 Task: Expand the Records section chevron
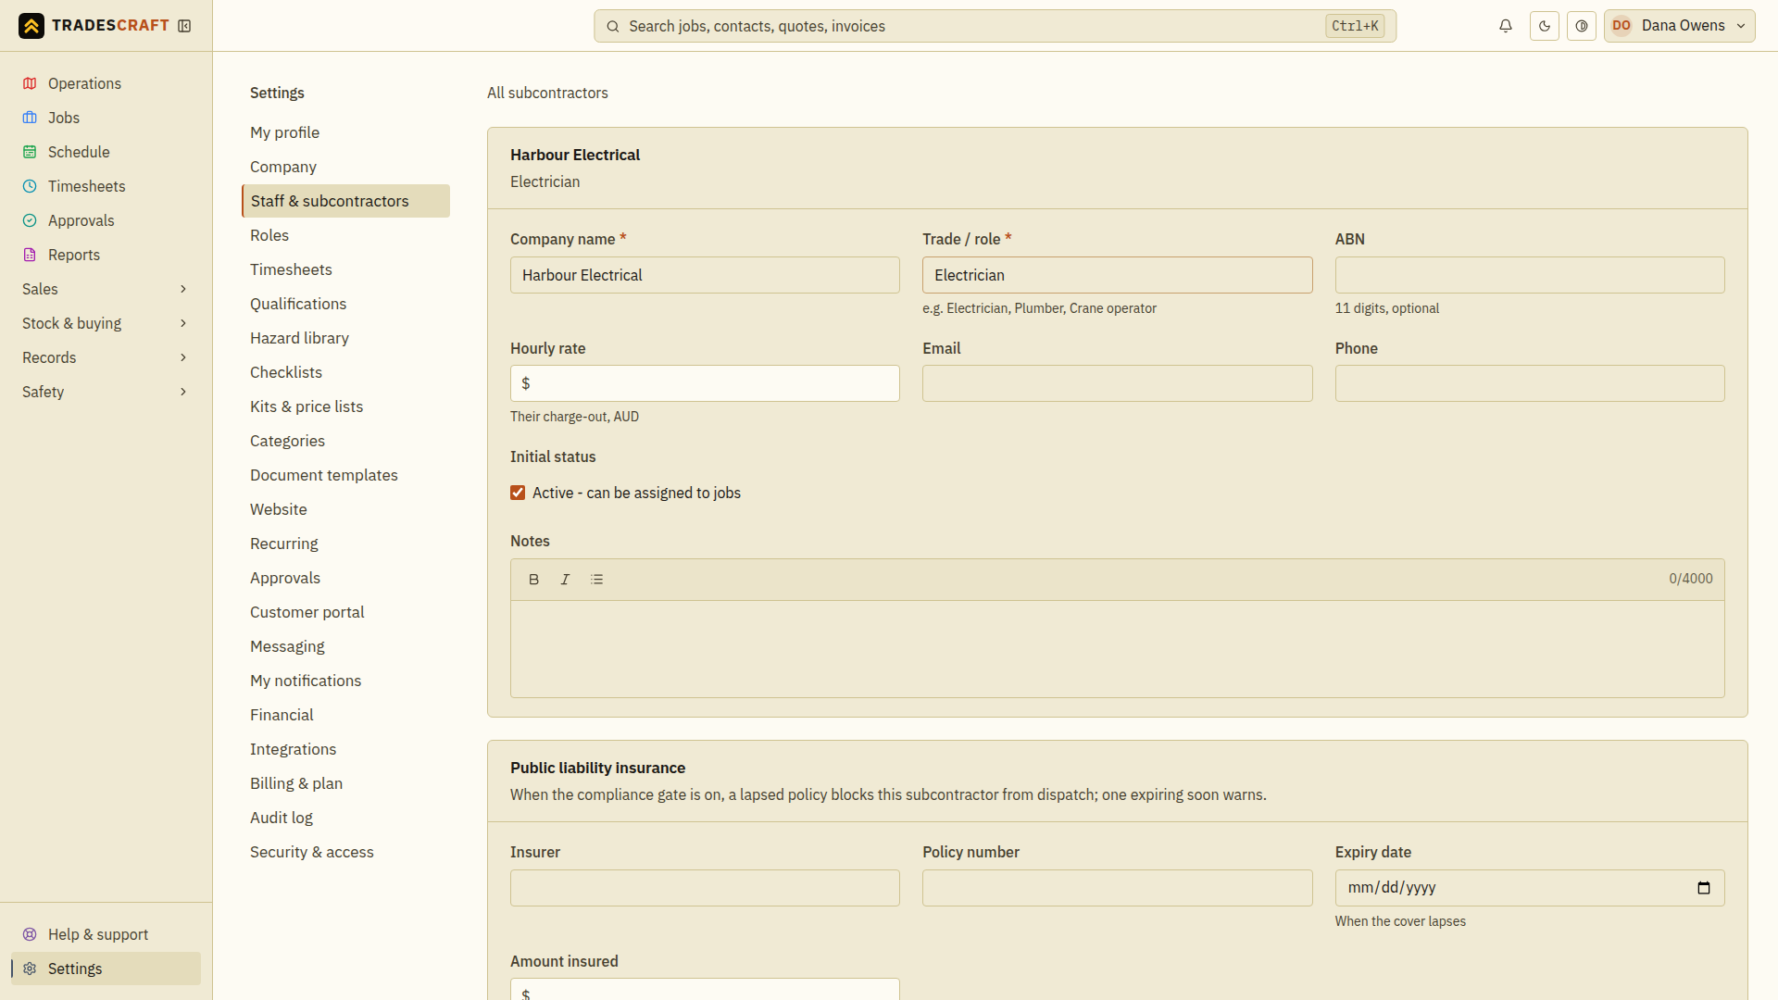tap(183, 357)
